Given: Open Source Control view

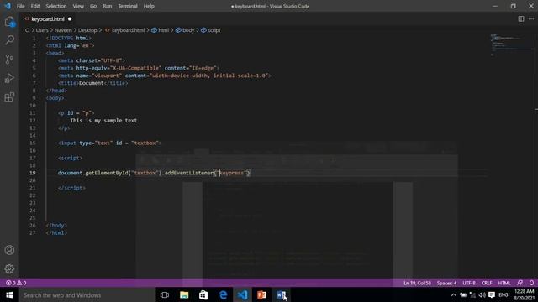Looking at the screenshot, I should pyautogui.click(x=9, y=59).
